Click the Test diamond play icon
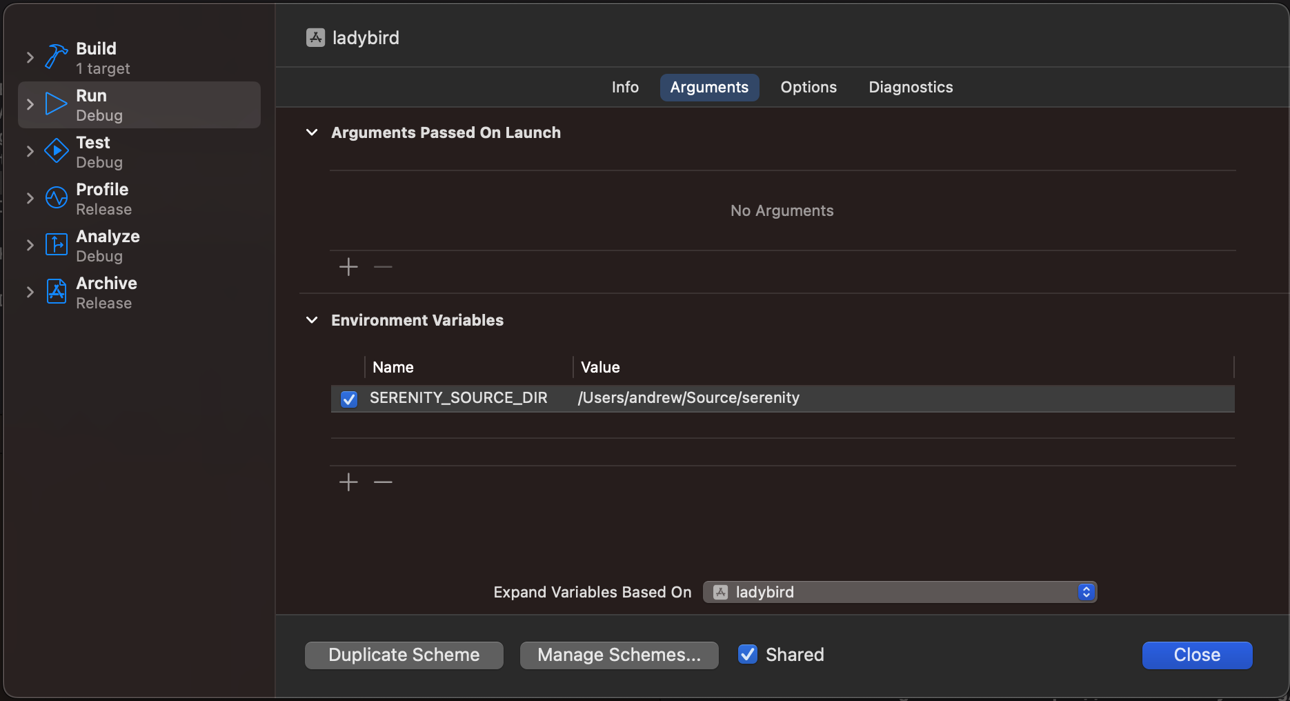The image size is (1290, 701). tap(57, 150)
